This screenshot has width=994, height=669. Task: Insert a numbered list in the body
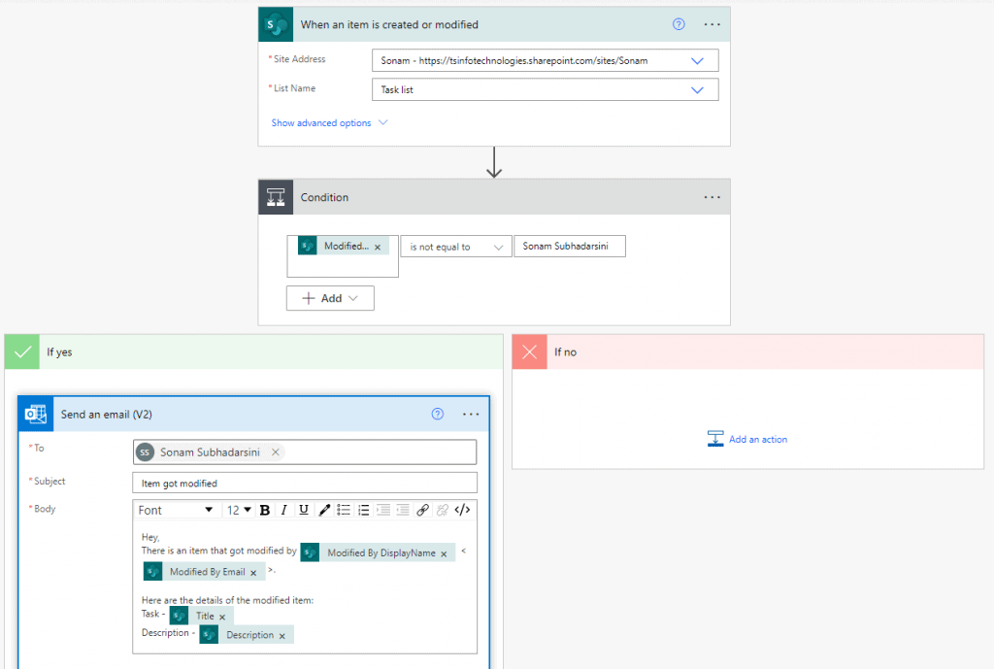363,511
